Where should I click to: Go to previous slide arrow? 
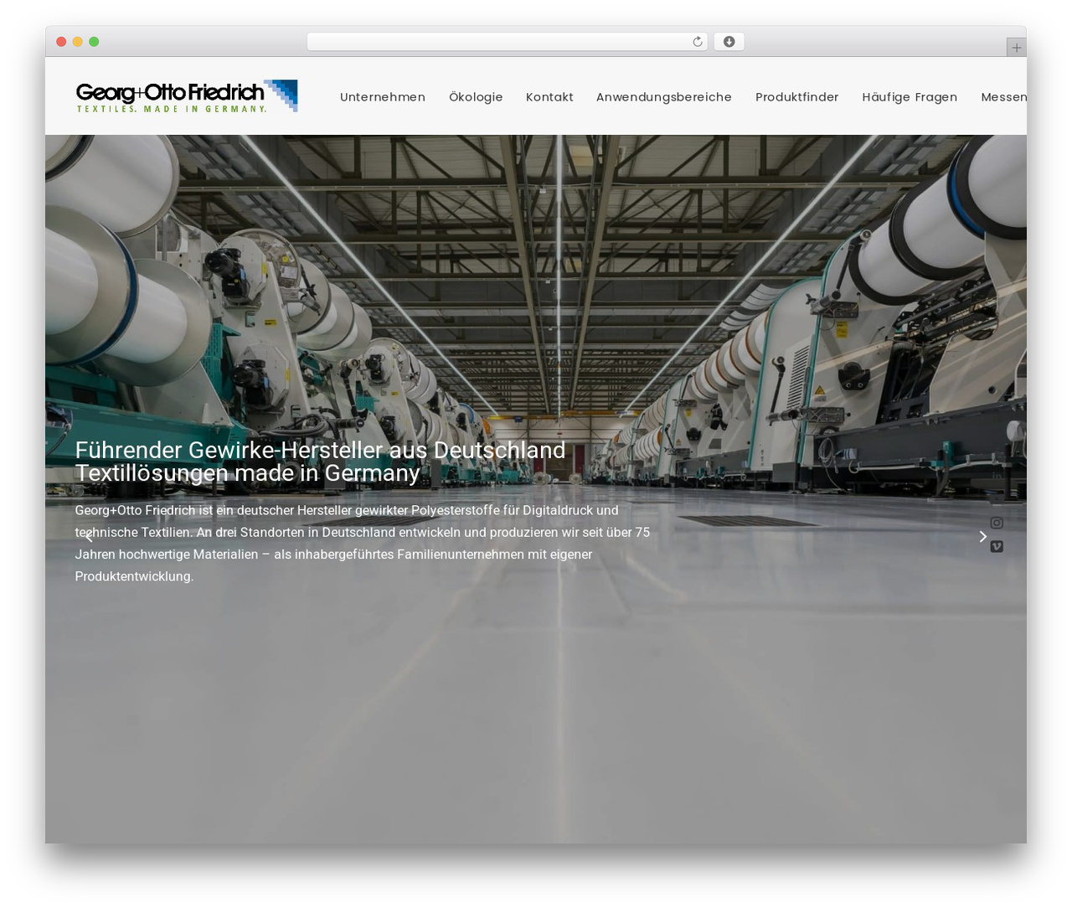click(x=89, y=536)
